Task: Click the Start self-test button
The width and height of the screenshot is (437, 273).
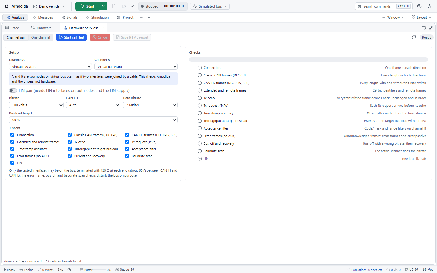Action: coord(72,37)
